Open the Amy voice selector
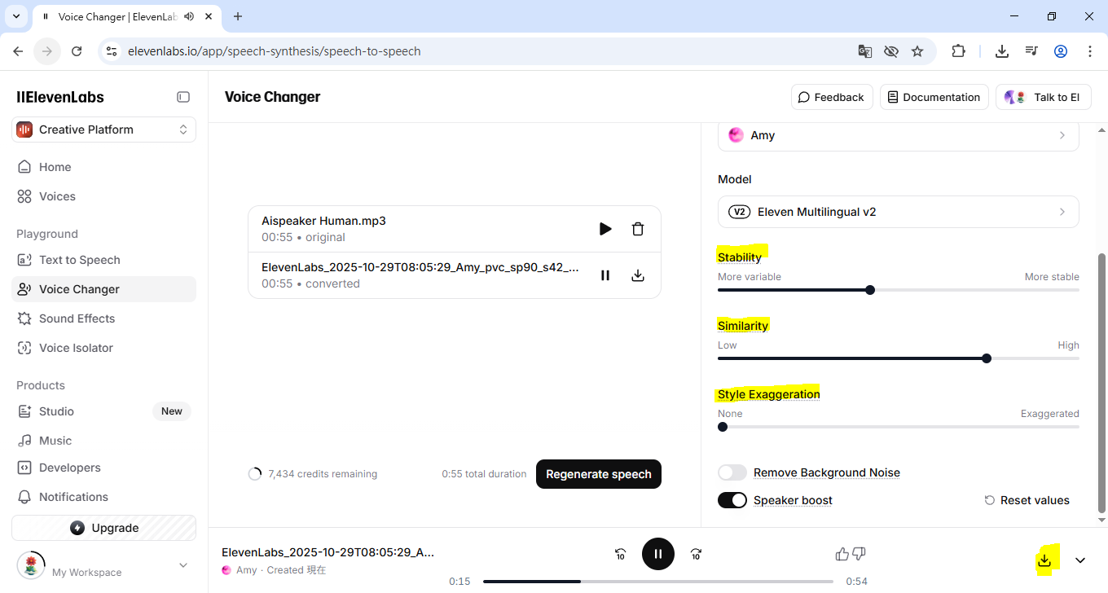 (898, 135)
